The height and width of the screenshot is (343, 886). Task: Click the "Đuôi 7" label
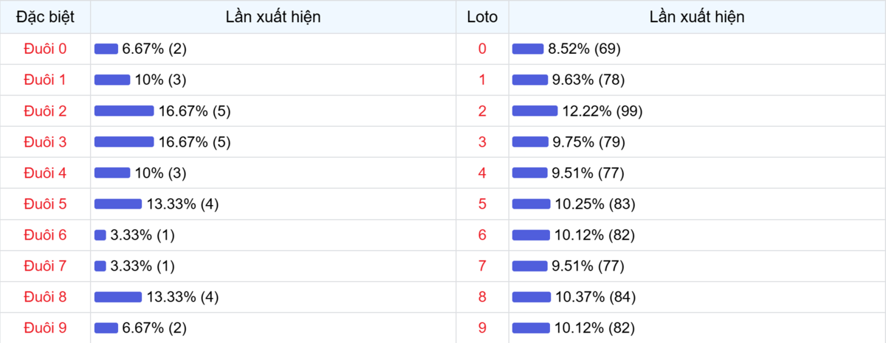pos(45,266)
